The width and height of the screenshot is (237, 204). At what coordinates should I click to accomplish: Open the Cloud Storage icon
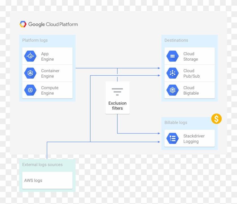point(172,56)
